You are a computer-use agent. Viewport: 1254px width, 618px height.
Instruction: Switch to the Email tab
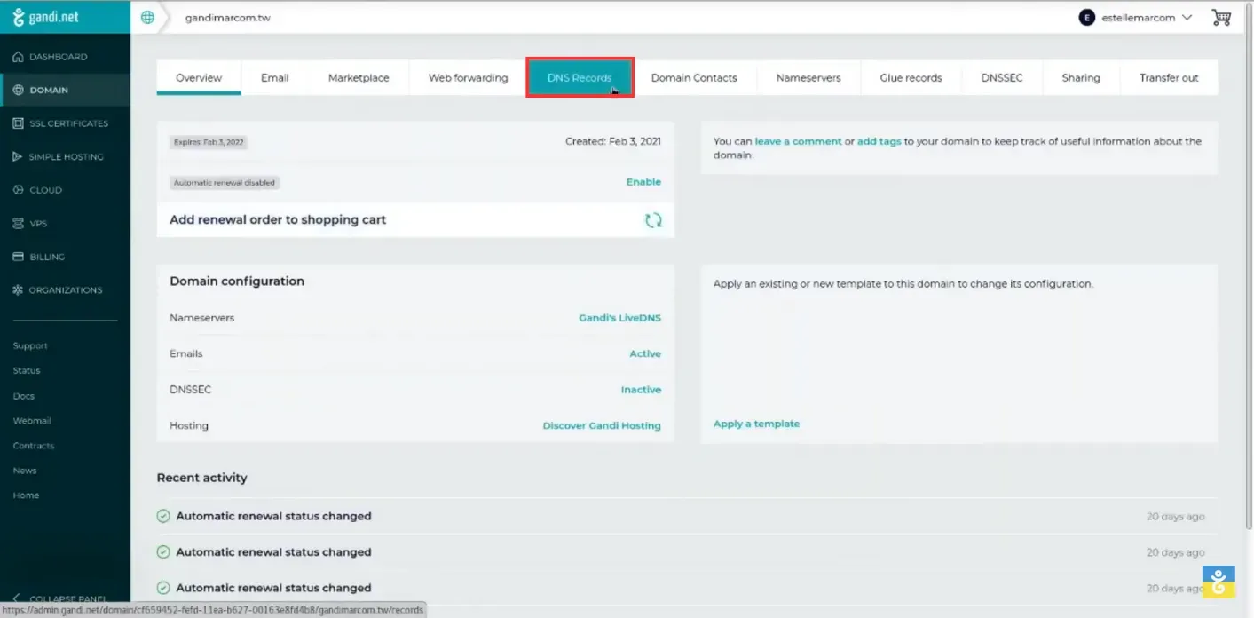point(275,77)
